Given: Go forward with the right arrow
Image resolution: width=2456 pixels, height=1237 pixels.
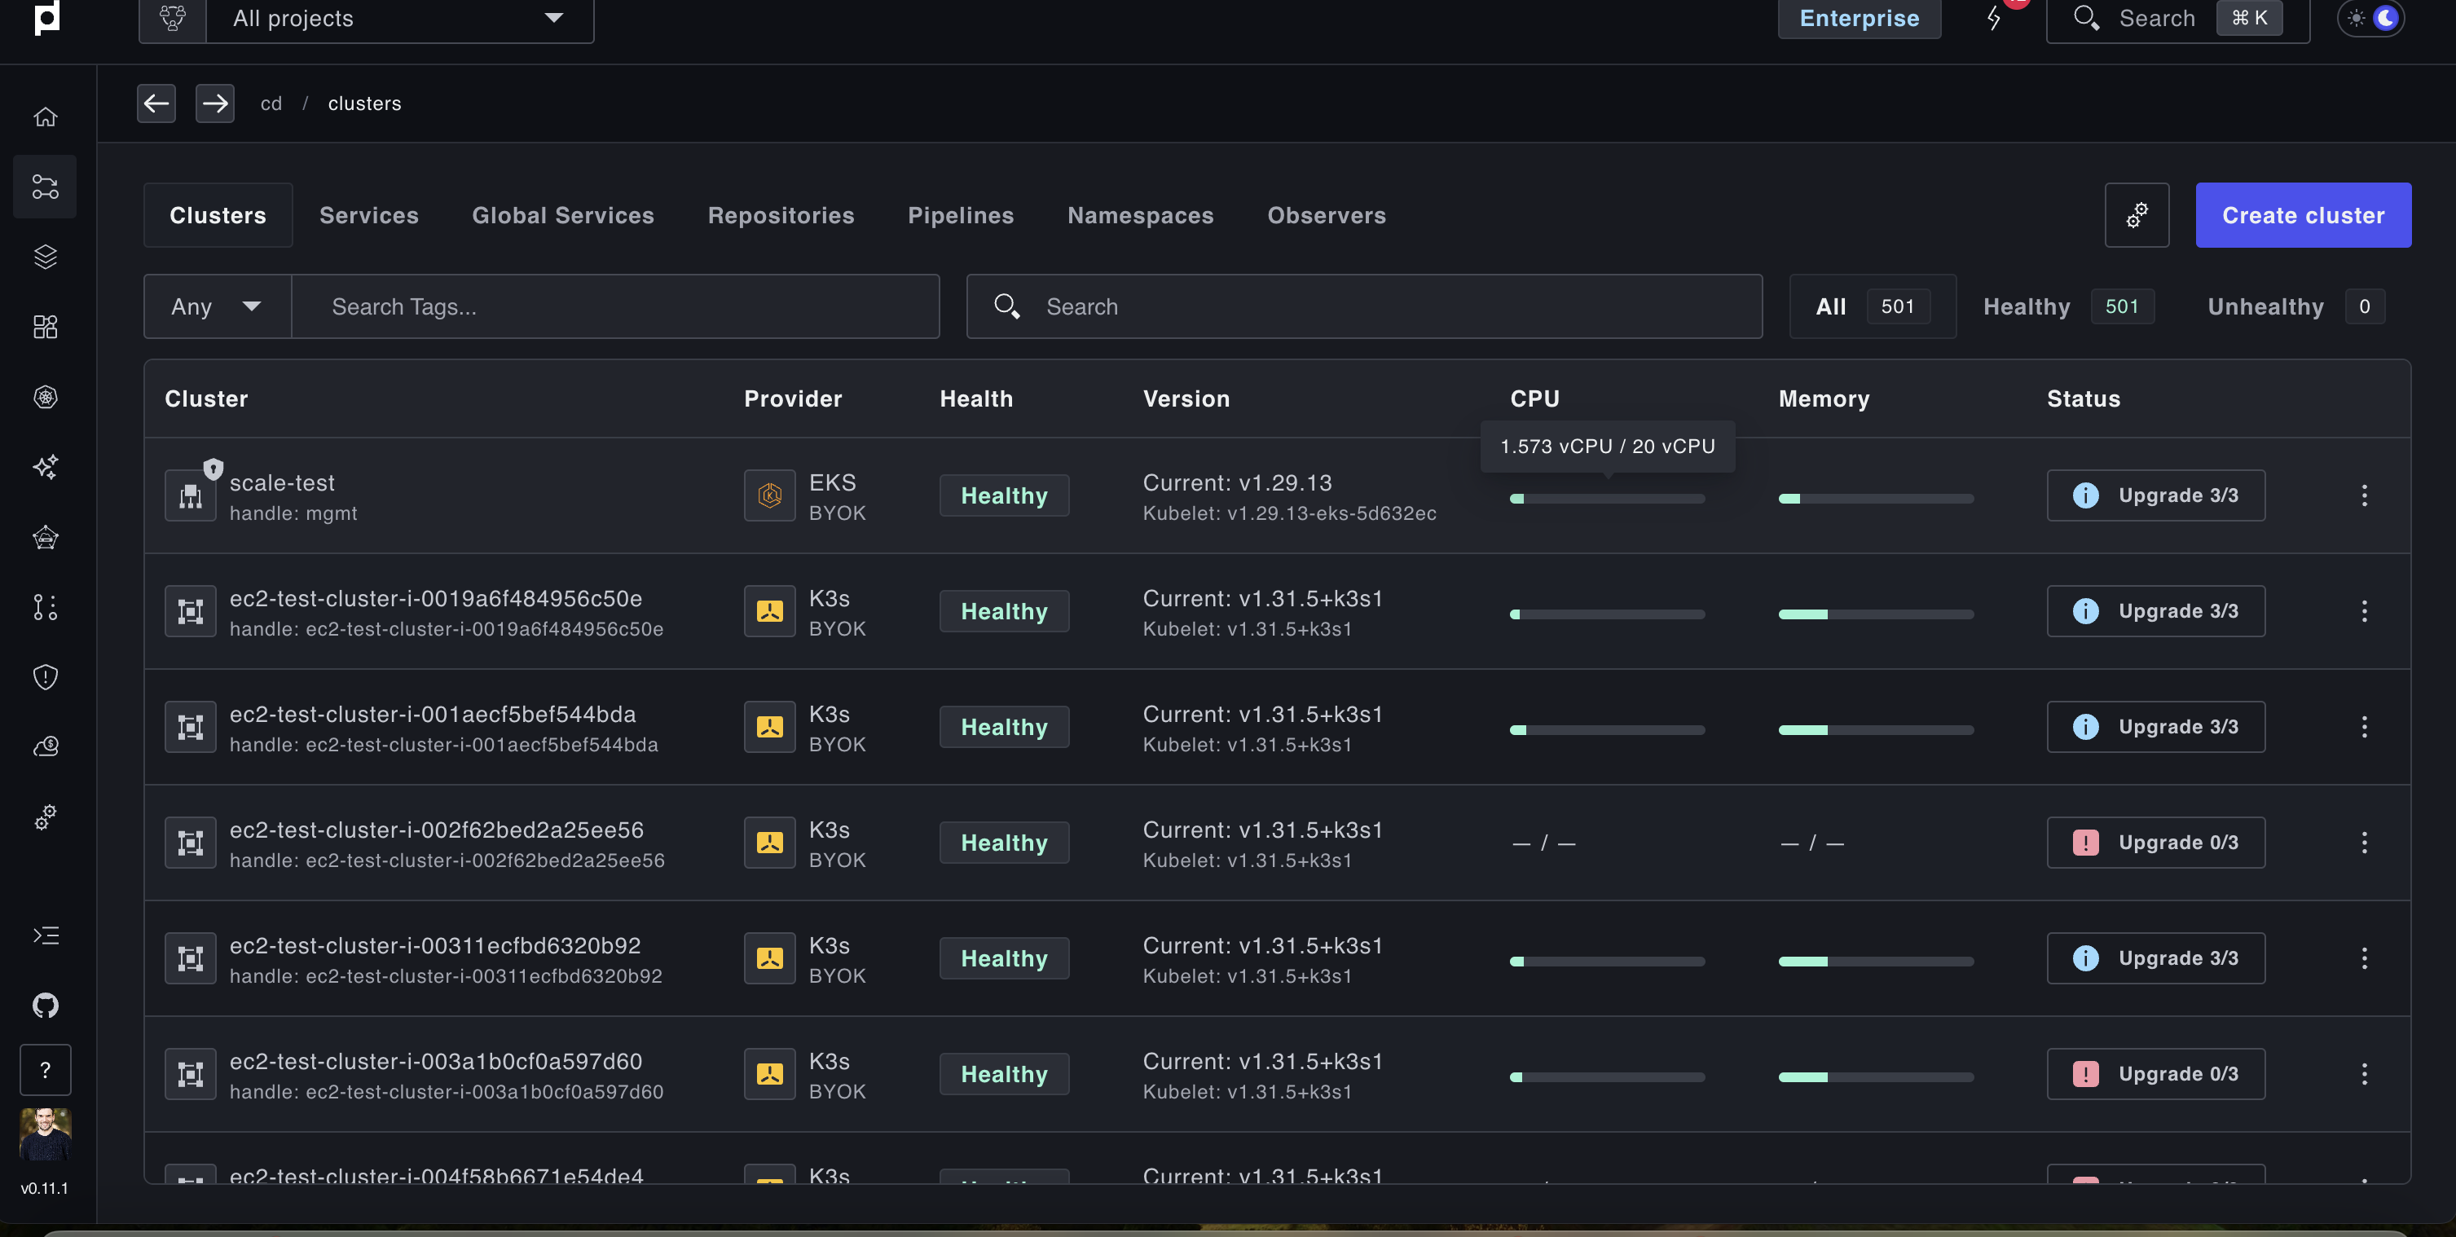Looking at the screenshot, I should point(214,103).
